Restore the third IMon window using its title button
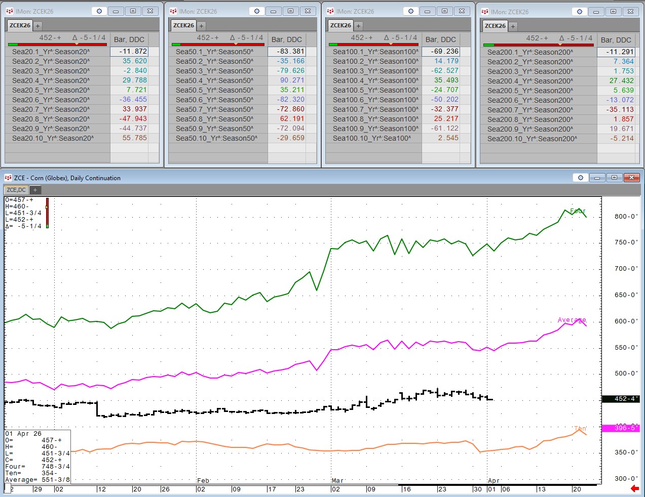 444,11
